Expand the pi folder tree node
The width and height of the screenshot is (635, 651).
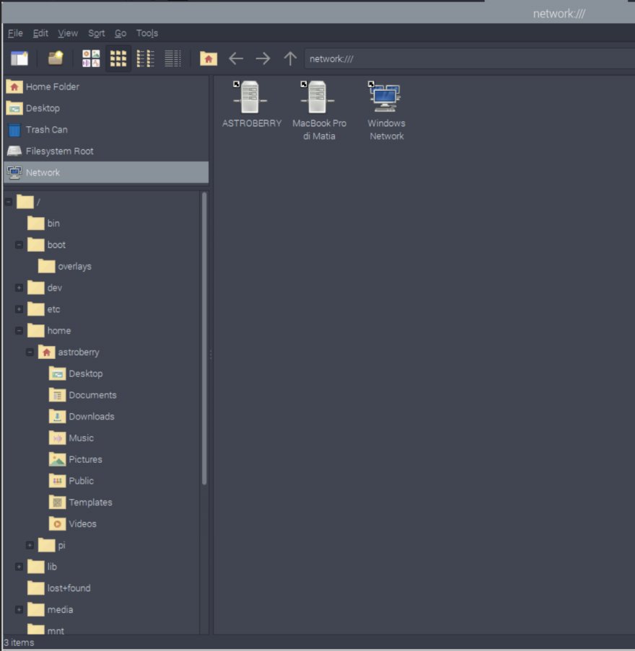coord(30,546)
